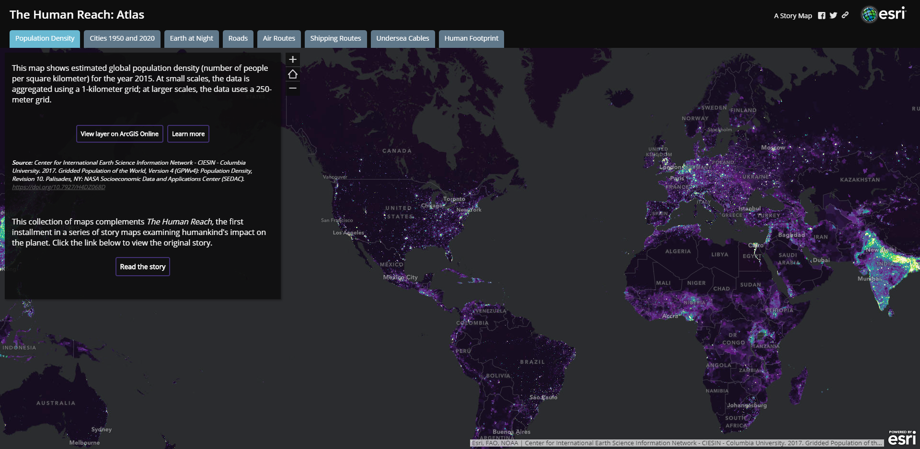Select the Roads tab
The image size is (920, 449).
[x=238, y=38]
